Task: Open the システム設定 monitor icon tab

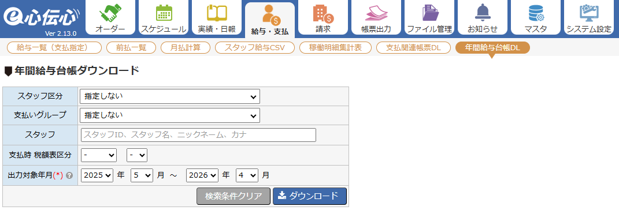Action: [589, 17]
